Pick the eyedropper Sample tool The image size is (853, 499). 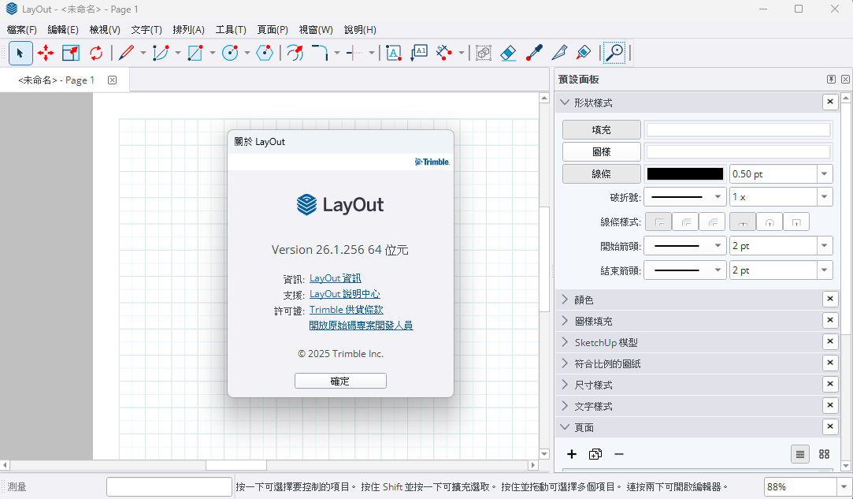pos(534,53)
